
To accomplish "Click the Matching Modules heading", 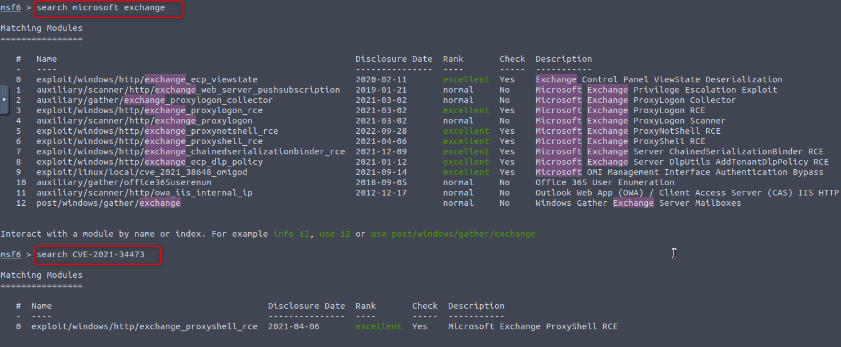I will point(42,27).
